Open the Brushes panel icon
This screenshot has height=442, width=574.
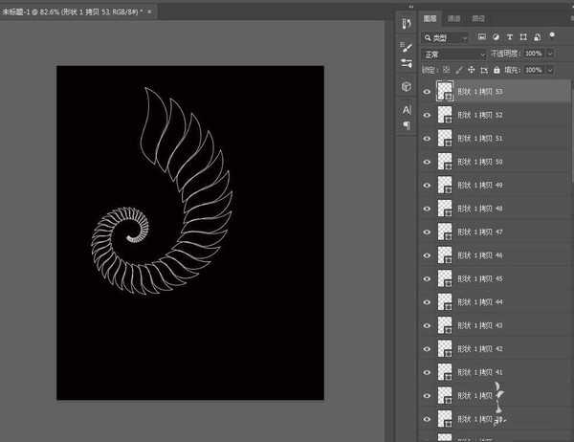tap(407, 46)
